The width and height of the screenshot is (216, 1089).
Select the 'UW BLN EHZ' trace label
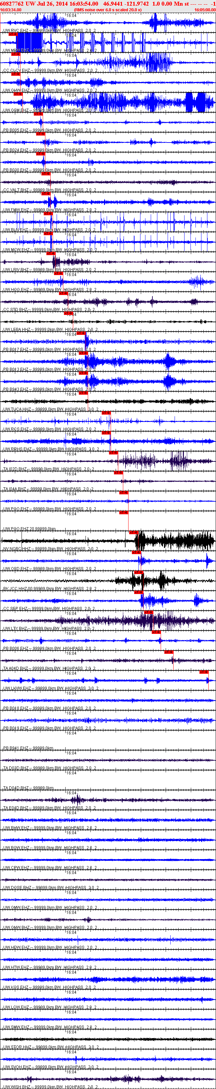pos(49,230)
